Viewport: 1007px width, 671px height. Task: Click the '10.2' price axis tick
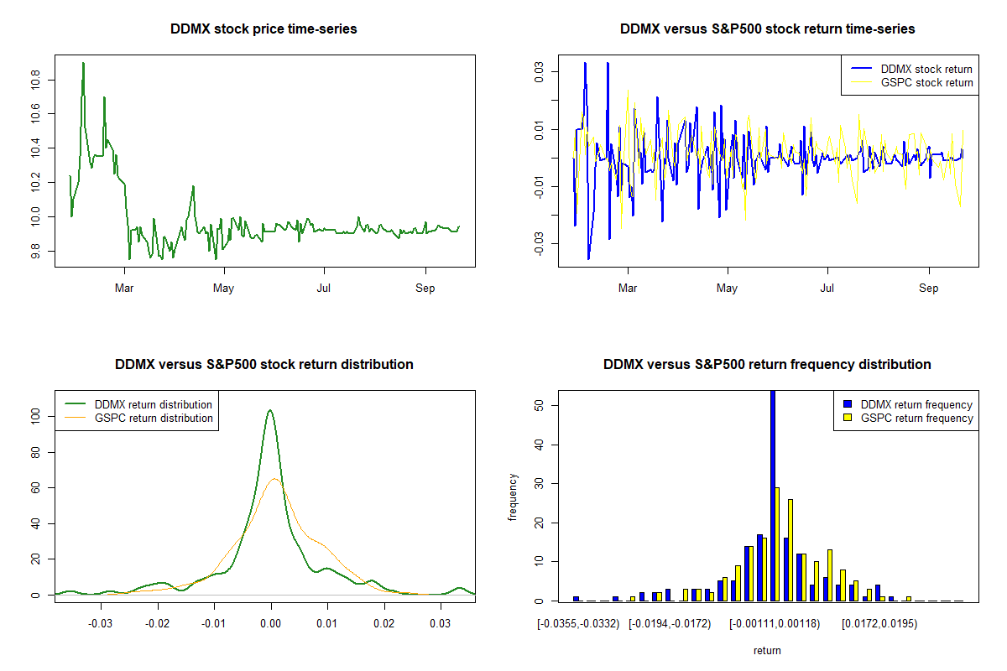35,183
